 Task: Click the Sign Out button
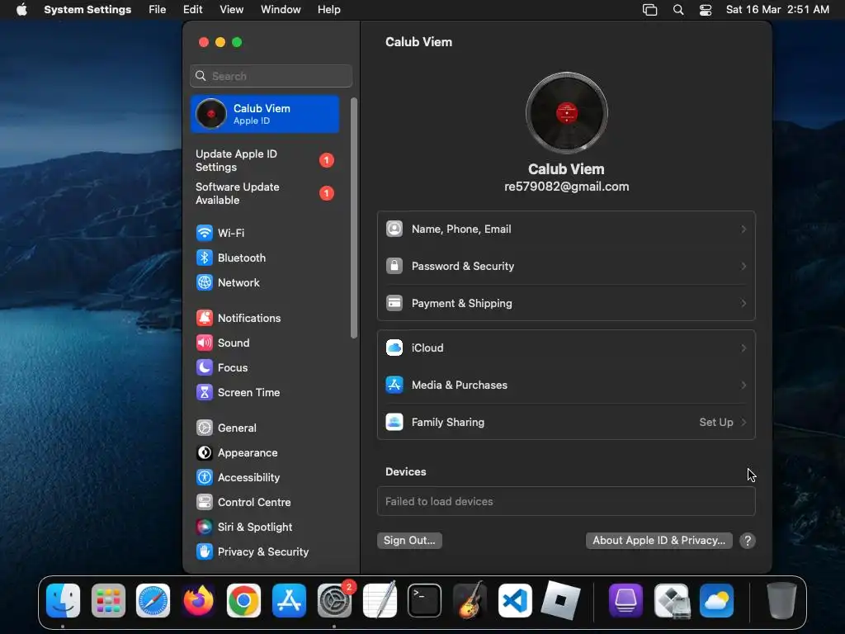(409, 541)
